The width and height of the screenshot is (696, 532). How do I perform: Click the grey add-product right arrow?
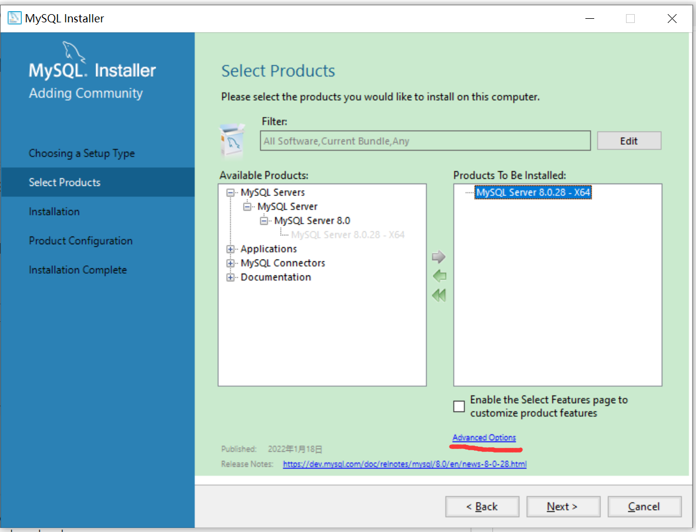[438, 257]
